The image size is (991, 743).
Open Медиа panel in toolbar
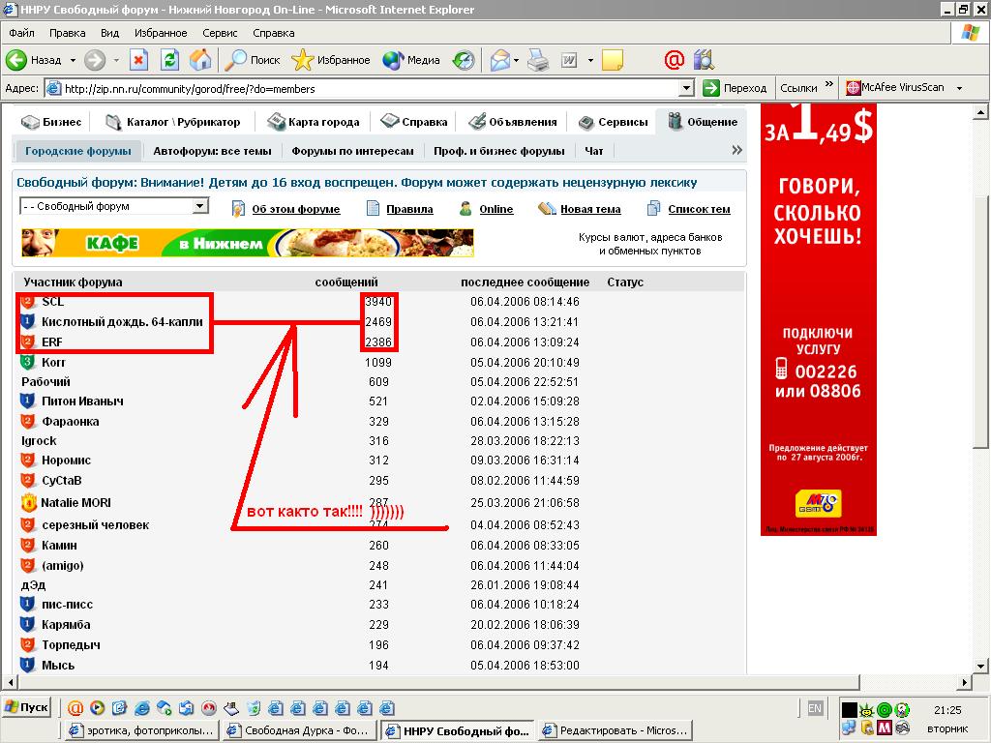point(411,60)
